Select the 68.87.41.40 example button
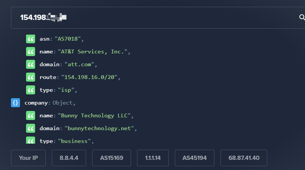The width and height of the screenshot is (305, 170). 243,158
